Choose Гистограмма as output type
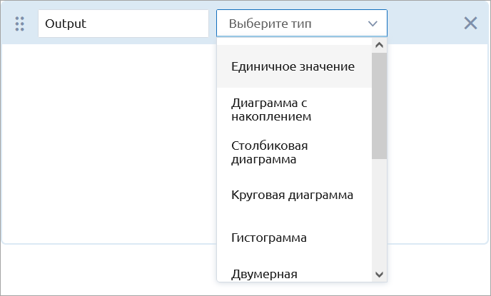 [294, 238]
